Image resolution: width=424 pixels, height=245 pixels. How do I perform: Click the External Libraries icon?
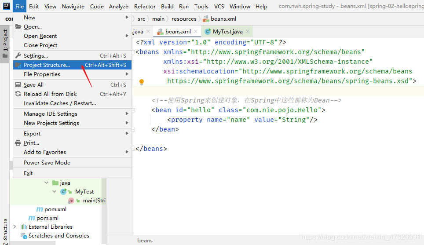[x=24, y=227]
